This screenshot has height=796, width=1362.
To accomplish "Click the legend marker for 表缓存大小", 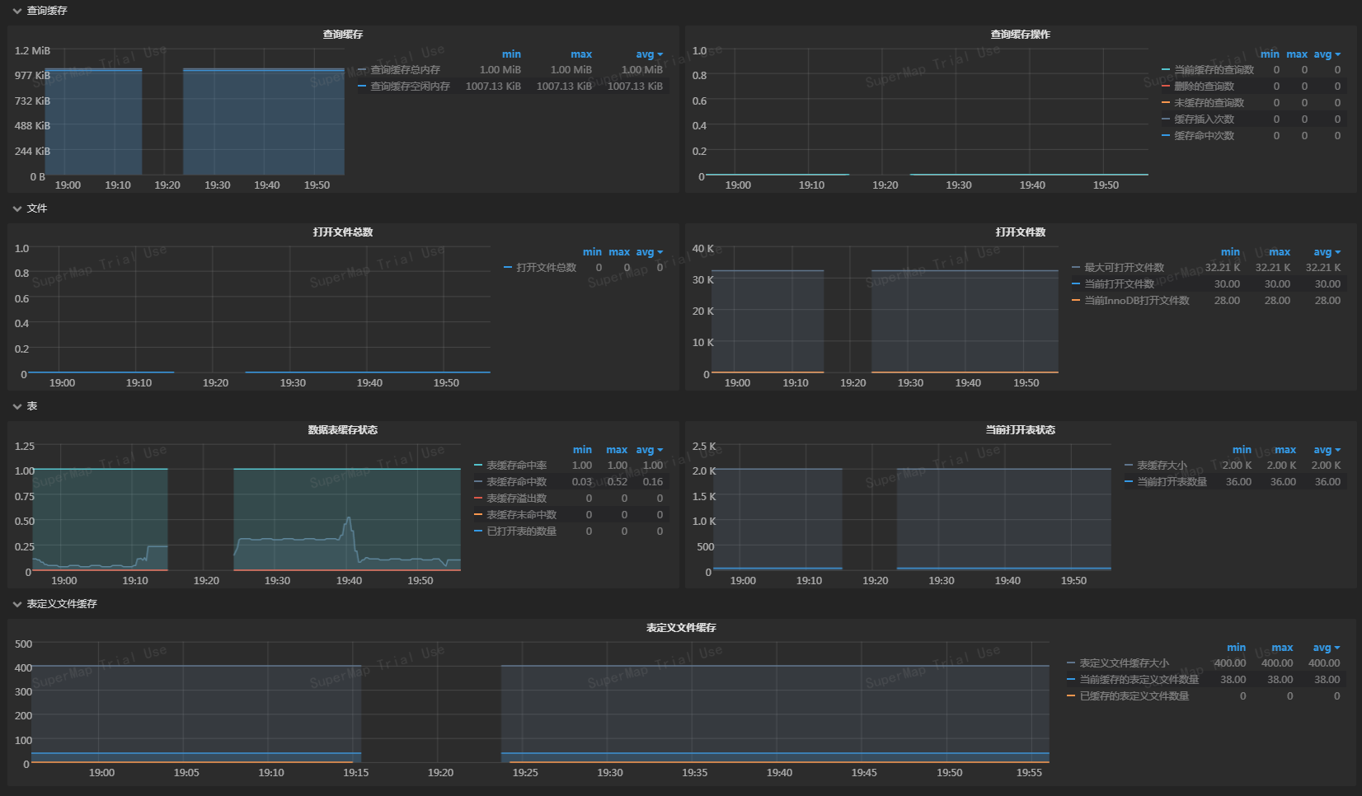I will (x=1127, y=465).
